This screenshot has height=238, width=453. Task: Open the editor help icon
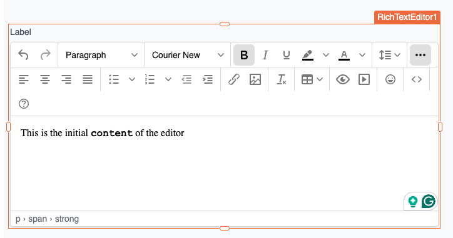pyautogui.click(x=24, y=104)
